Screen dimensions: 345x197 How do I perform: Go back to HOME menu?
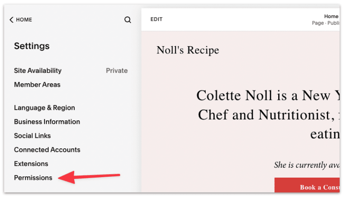click(21, 19)
